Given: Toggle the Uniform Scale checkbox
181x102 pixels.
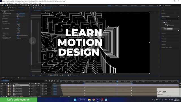Looking at the screenshot, I should coord(17,17).
